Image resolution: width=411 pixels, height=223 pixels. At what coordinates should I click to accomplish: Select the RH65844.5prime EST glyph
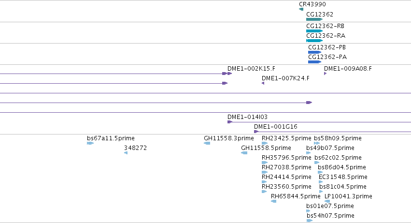273,201
